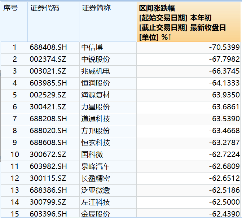Select stock code 300115.SZ
242x218 pixels.
tap(48, 178)
